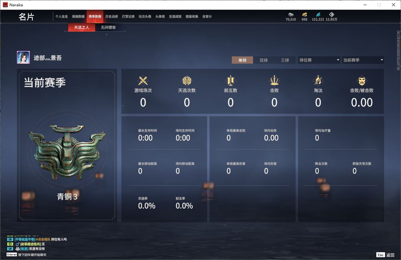Switch to the 英雄数据 tab
The height and width of the screenshot is (260, 401).
pyautogui.click(x=78, y=17)
